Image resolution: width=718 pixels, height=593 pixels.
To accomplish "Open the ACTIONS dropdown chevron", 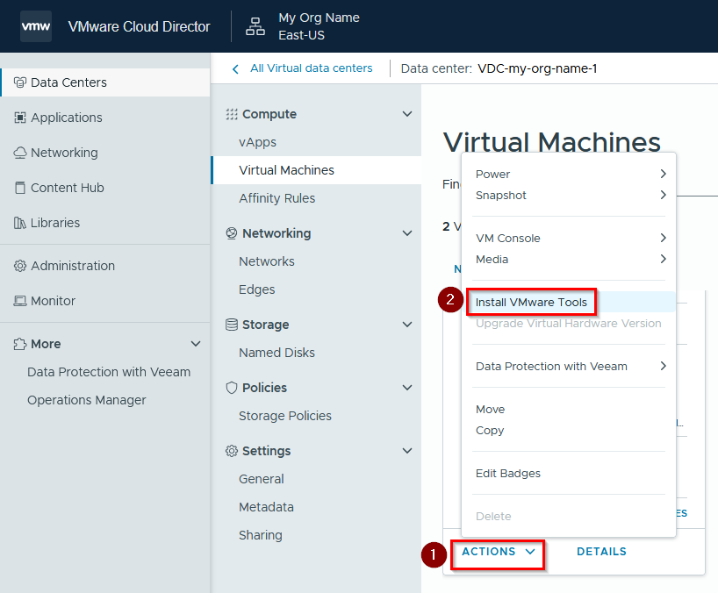I will click(x=530, y=552).
